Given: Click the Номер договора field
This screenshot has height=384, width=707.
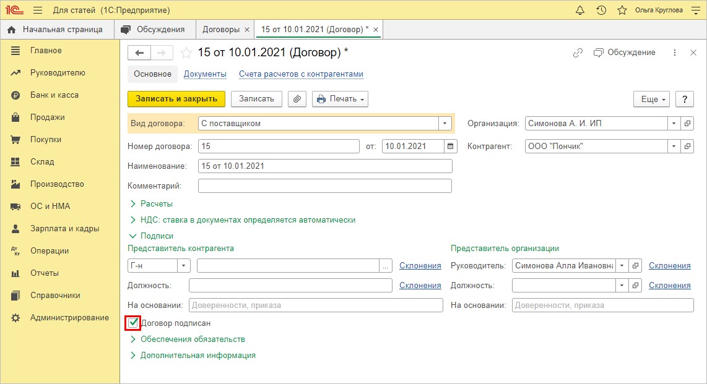Looking at the screenshot, I should [x=279, y=147].
